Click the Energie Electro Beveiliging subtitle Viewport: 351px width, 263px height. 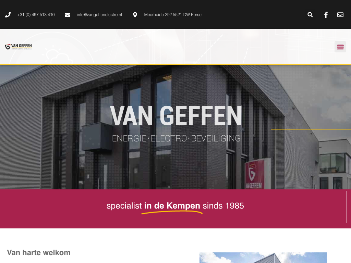[176, 138]
